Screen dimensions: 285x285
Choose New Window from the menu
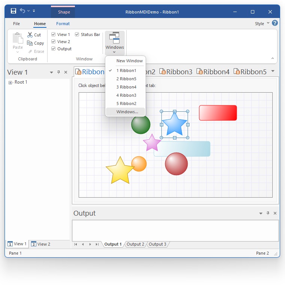tap(129, 61)
